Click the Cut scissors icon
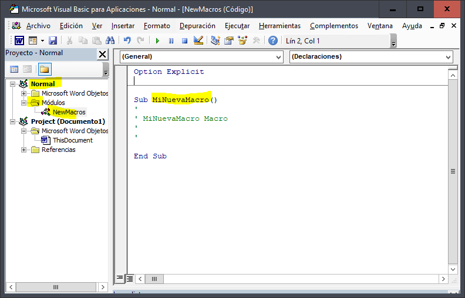The width and height of the screenshot is (465, 298). click(70, 40)
